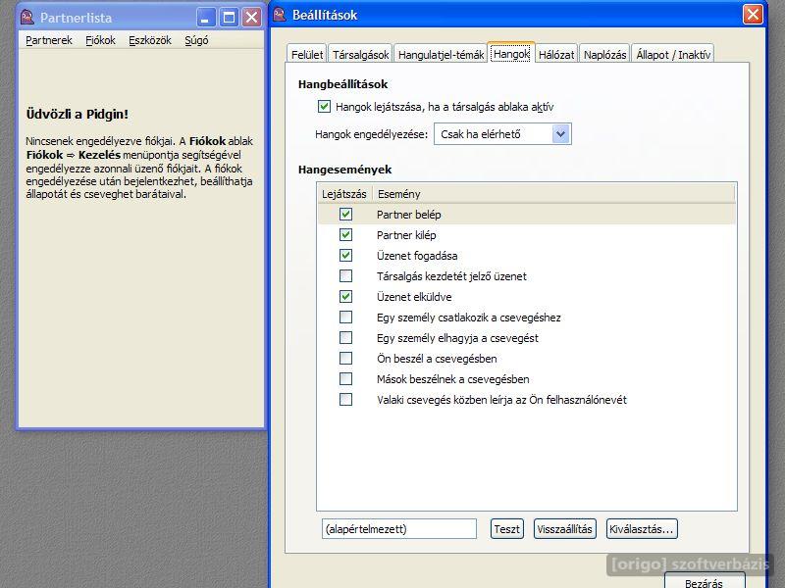Enable 'Társalgás kezdetét jelző üzenet' checkbox

coord(345,275)
